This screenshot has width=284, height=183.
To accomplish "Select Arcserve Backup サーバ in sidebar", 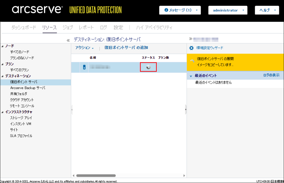I will tap(28, 88).
